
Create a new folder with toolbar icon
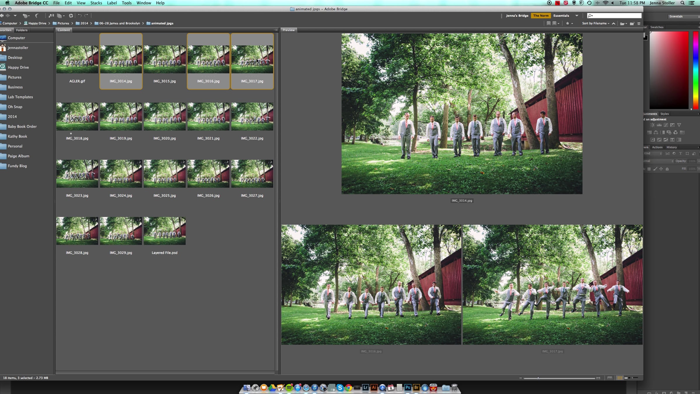[x=632, y=24]
